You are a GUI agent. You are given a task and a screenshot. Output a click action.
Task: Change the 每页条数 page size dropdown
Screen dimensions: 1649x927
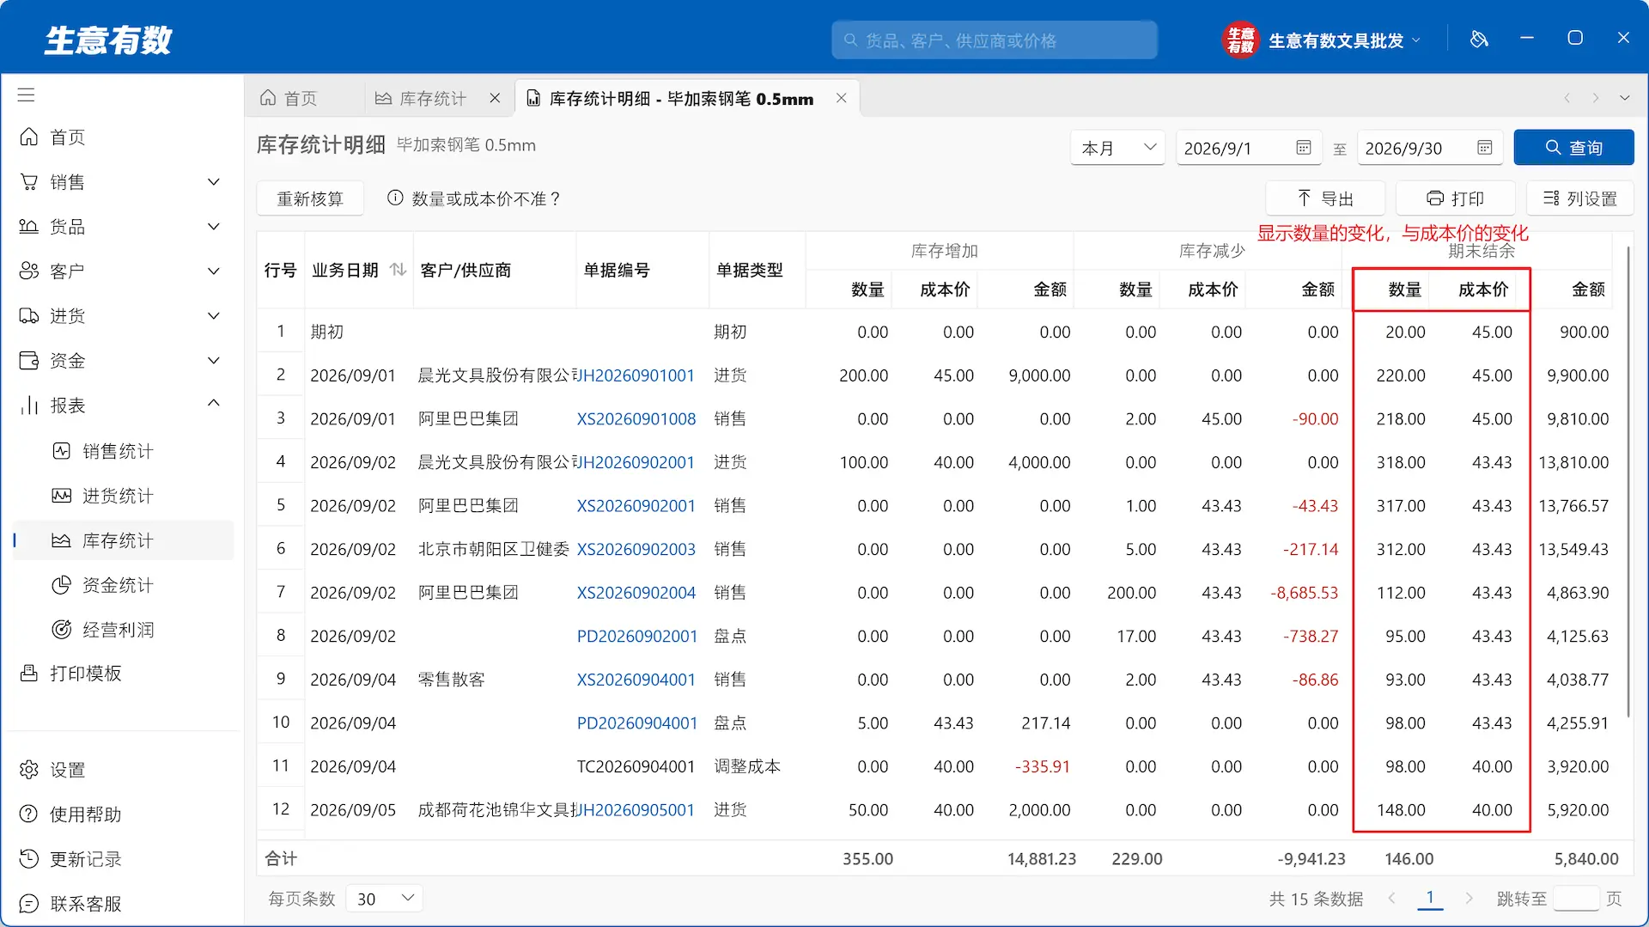pyautogui.click(x=385, y=899)
